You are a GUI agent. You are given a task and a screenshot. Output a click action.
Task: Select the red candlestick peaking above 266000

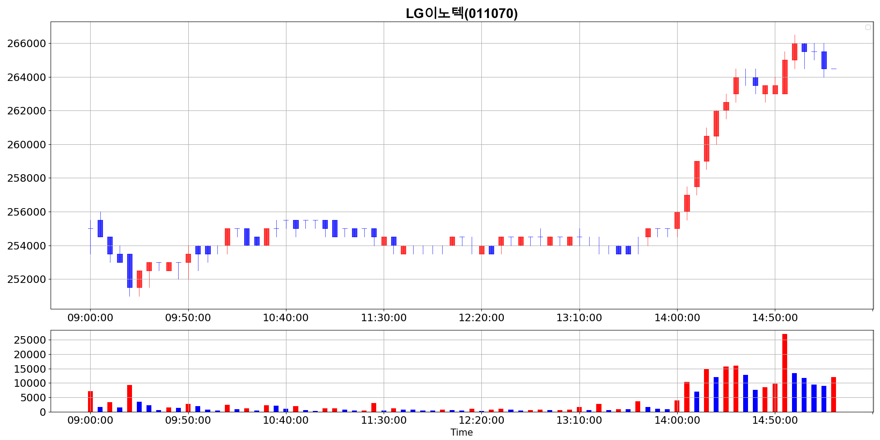pyautogui.click(x=795, y=52)
